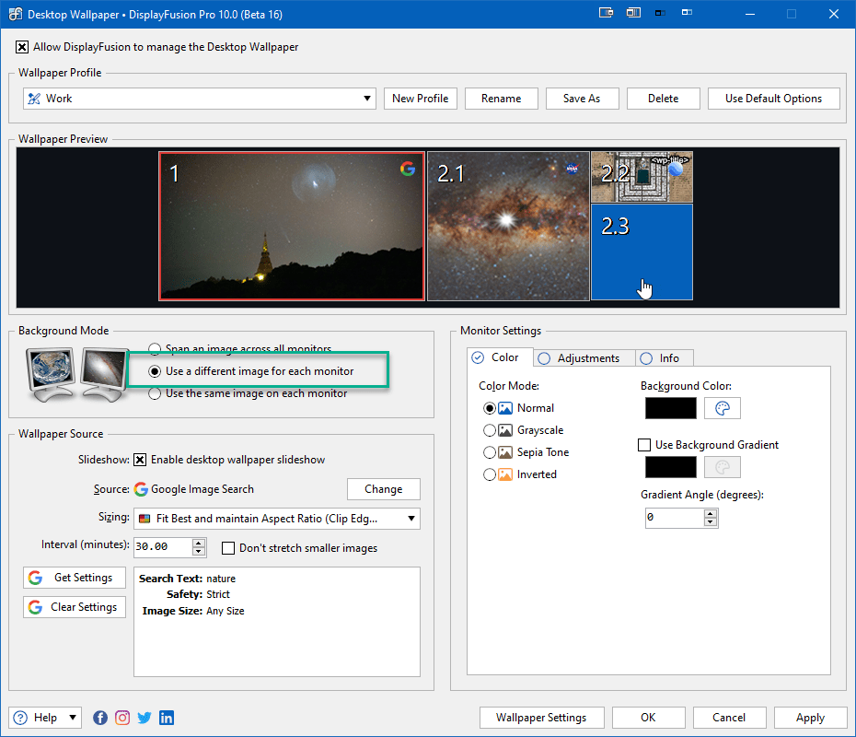Uncheck Allow DisplayFusion to manage the Desktop Wallpaper

[x=22, y=46]
